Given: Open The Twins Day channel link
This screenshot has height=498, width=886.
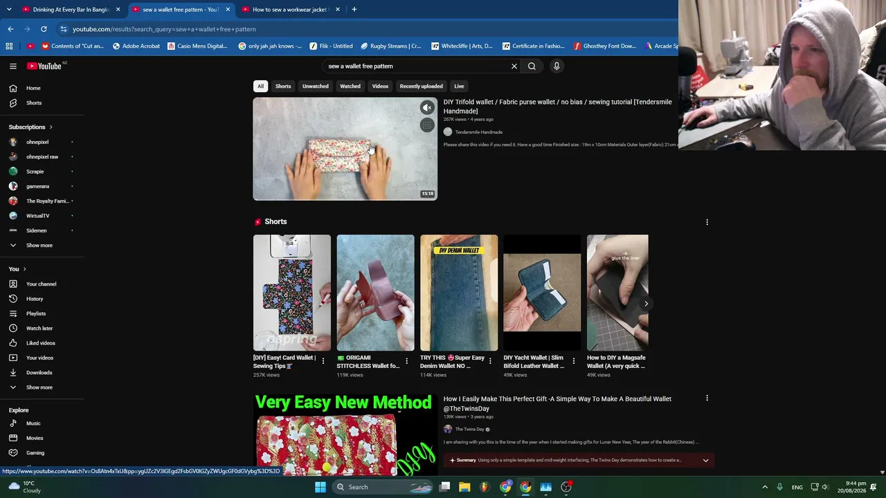Looking at the screenshot, I should 469,430.
